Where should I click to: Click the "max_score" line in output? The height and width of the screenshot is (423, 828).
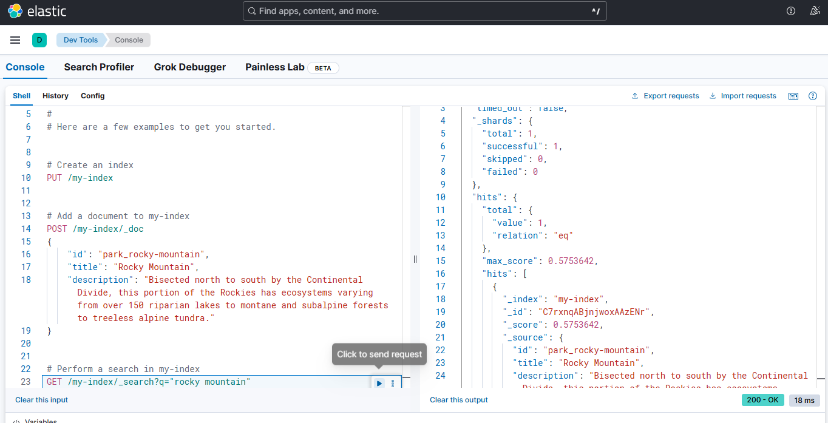pos(540,261)
